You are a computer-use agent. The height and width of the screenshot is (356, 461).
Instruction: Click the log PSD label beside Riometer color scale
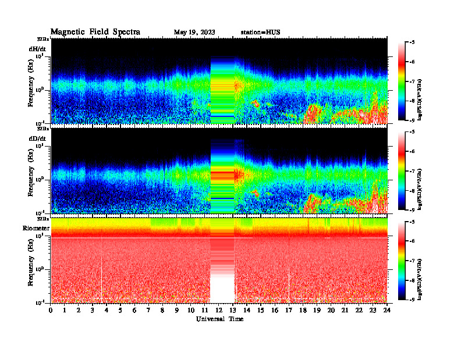click(x=420, y=279)
